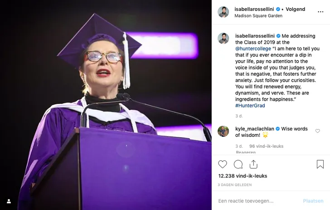Like the post with the heart icon
This screenshot has width=330, height=210.
point(223,164)
